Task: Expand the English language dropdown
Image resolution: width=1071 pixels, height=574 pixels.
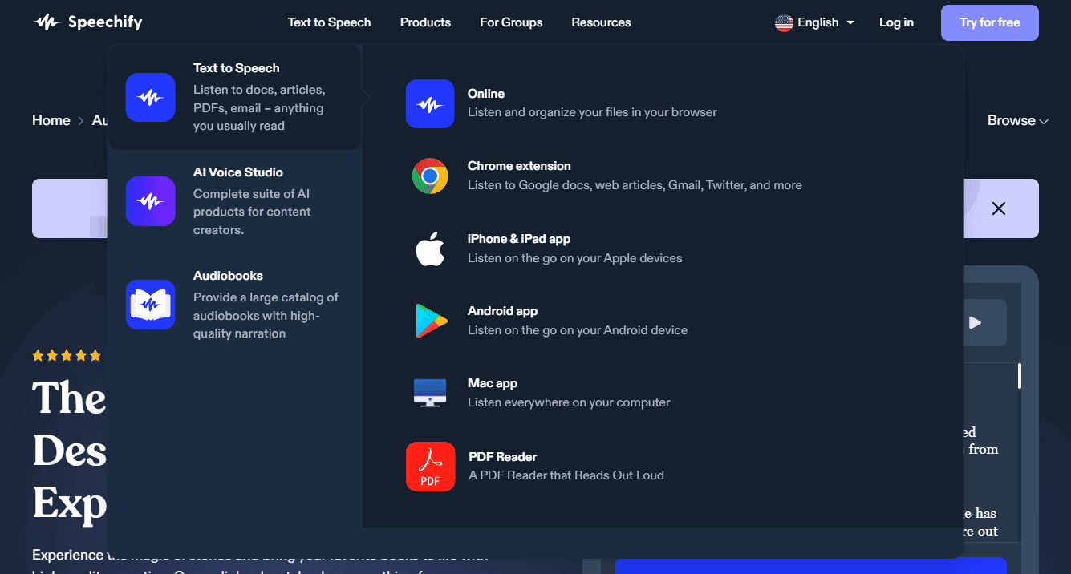Action: click(x=815, y=22)
